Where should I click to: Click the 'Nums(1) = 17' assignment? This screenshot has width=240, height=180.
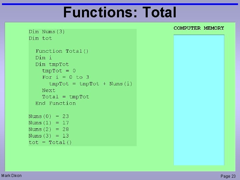pos(49,123)
